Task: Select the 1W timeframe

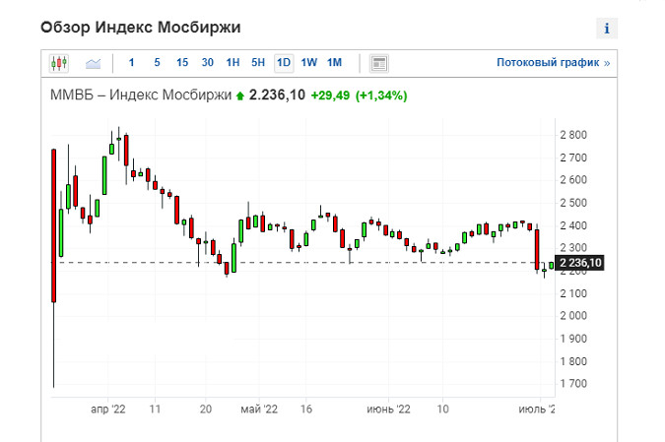Action: click(309, 63)
